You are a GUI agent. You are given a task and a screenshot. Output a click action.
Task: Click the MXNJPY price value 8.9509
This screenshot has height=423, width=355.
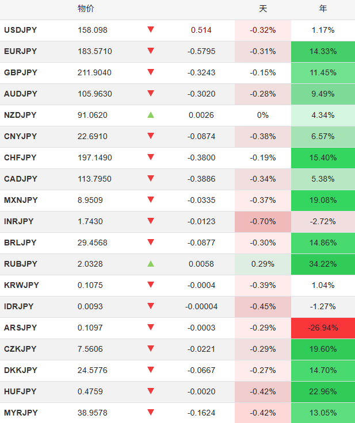(x=91, y=200)
